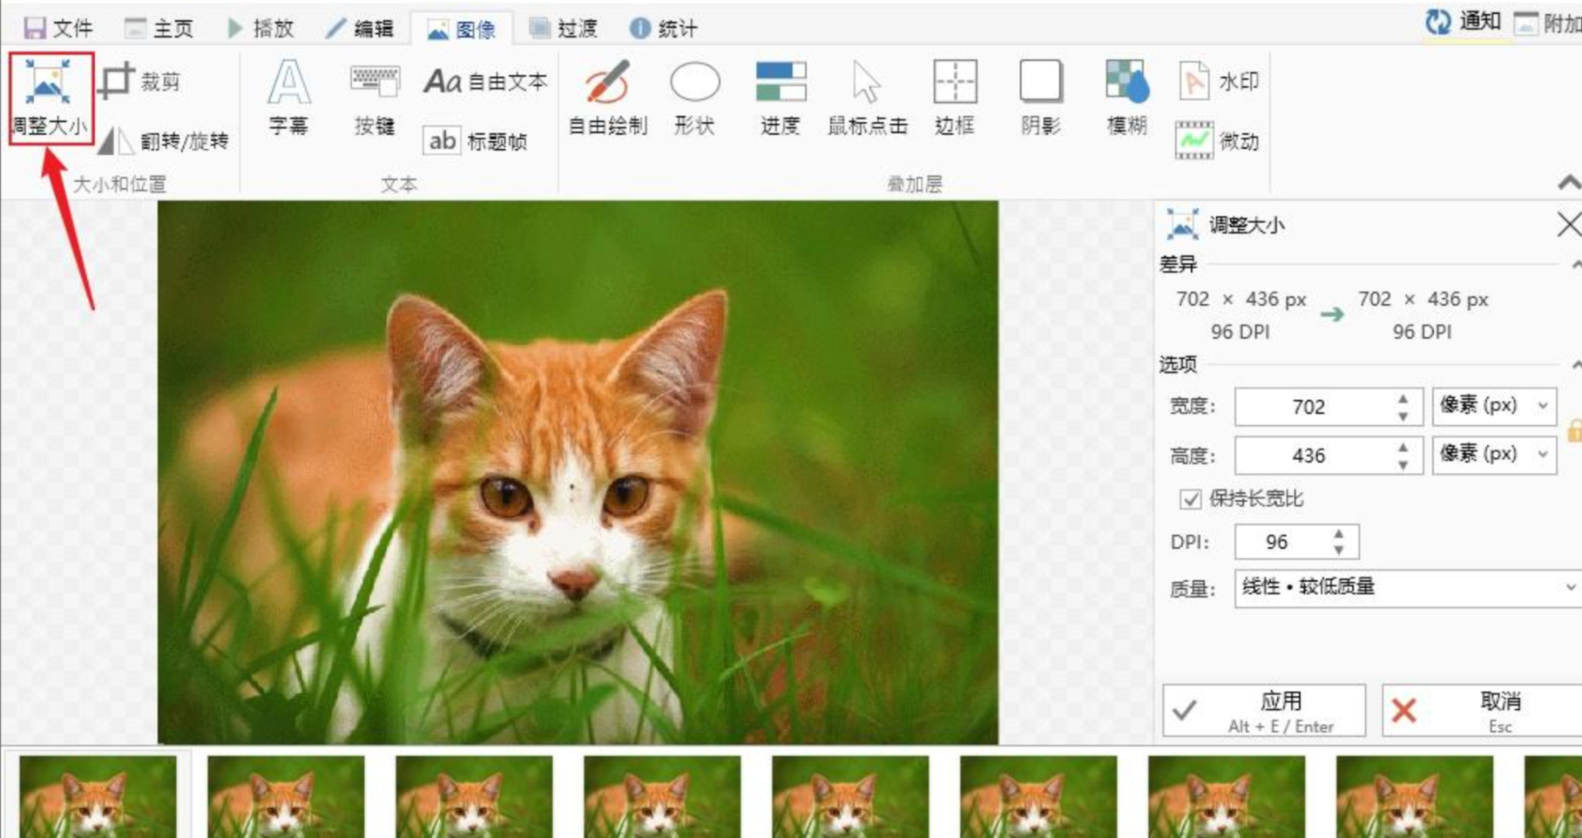
Task: Open the 宽度 unit 像素 dropdown
Action: coord(1494,406)
